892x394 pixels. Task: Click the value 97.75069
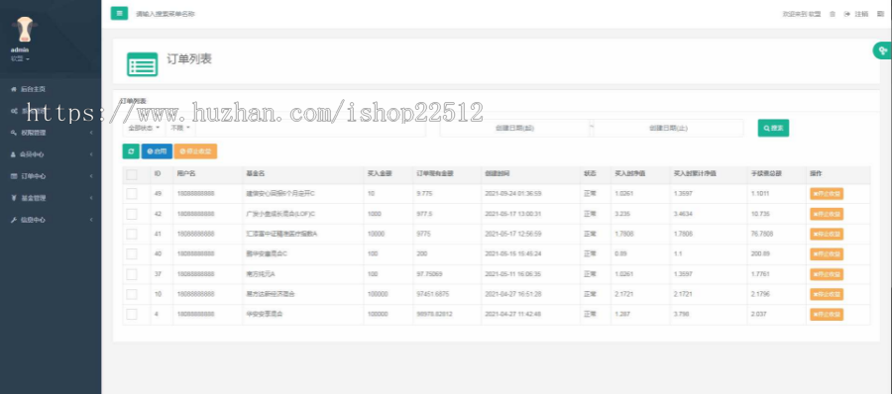pyautogui.click(x=429, y=274)
